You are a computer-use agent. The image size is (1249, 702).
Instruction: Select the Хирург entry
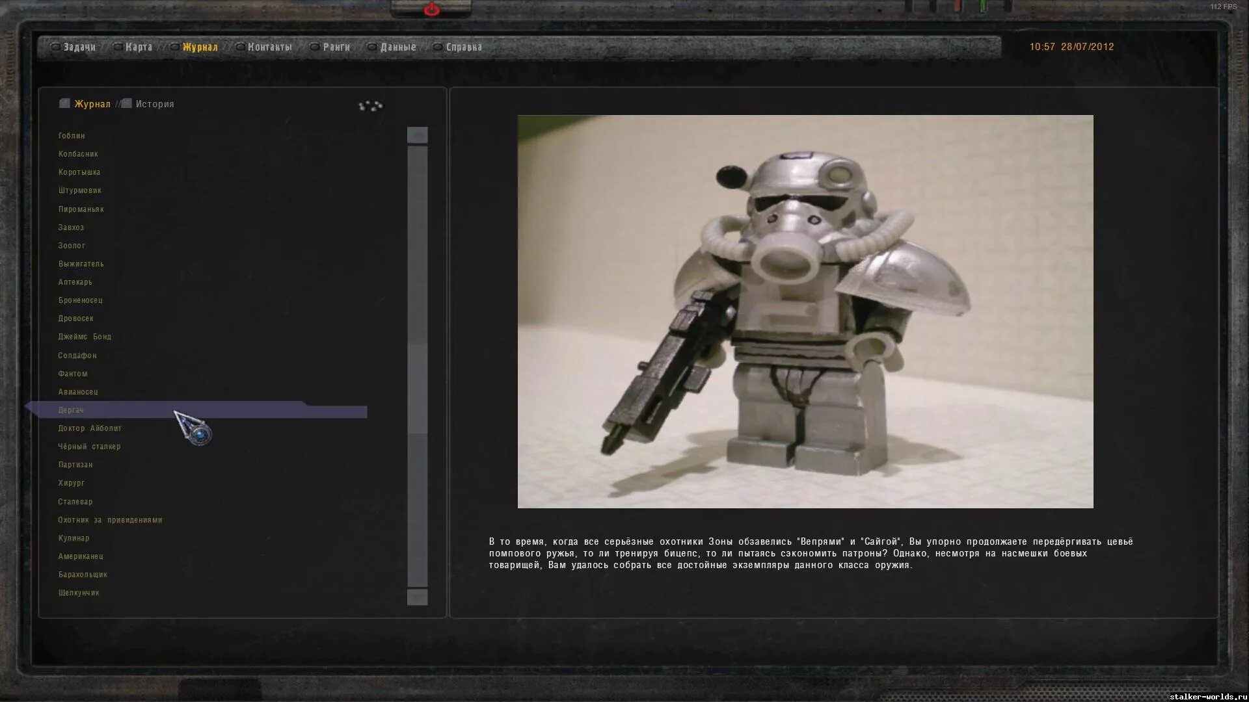[72, 483]
